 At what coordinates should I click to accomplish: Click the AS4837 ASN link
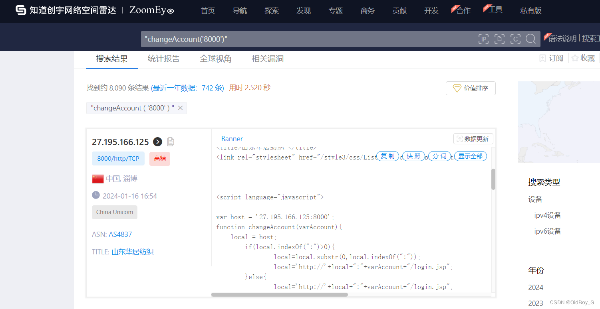120,234
